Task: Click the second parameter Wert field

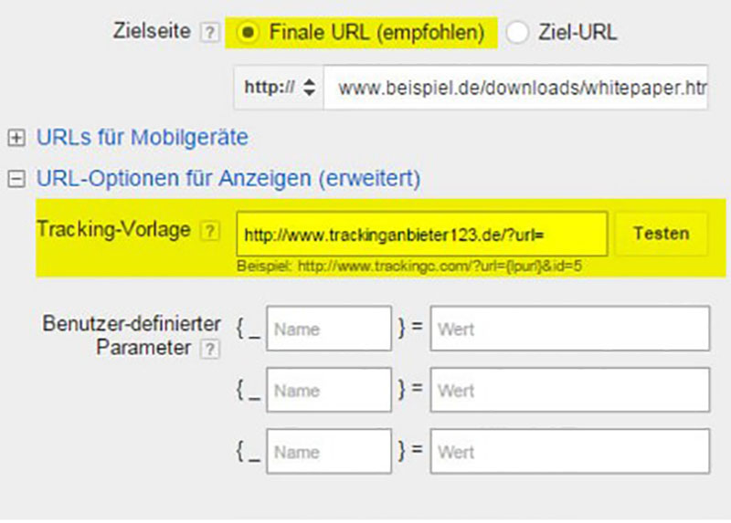Action: (x=569, y=391)
